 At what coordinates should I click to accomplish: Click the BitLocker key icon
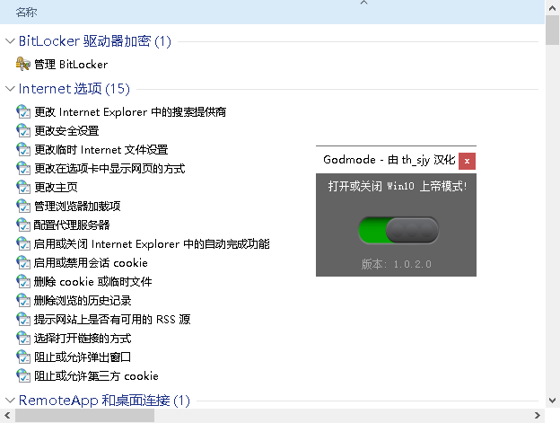coord(23,64)
